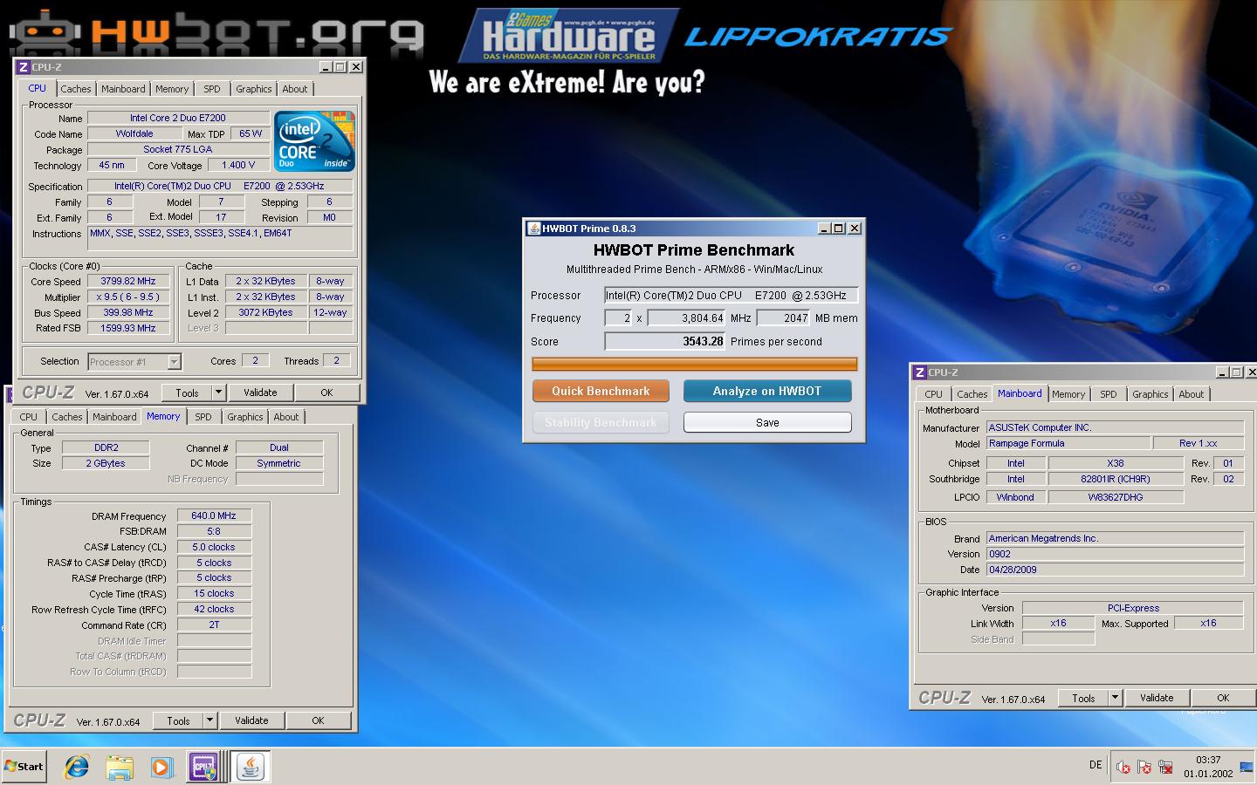Click the Southbridge 82801IR (ICH9R) value
This screenshot has width=1257, height=785.
click(1116, 479)
